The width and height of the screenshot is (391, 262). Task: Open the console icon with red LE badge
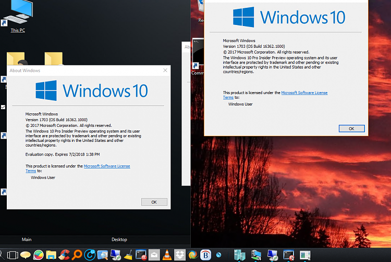tap(141, 255)
